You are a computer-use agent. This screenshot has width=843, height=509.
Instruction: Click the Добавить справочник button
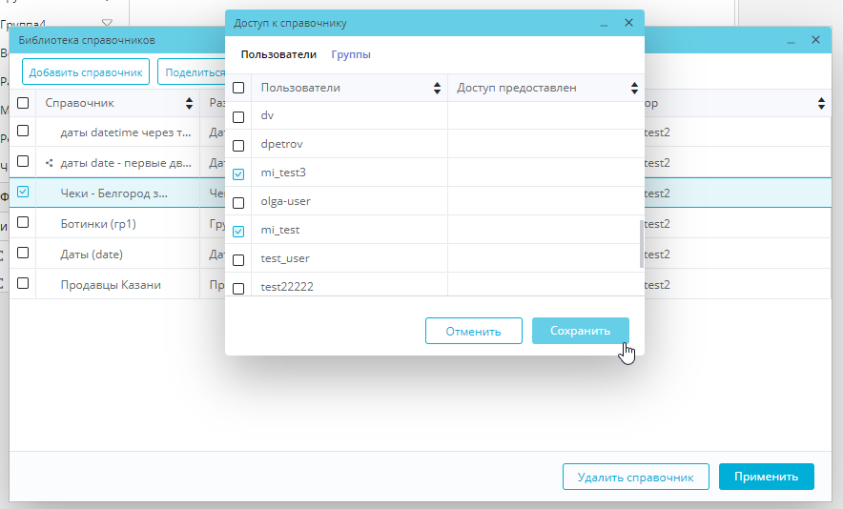pyautogui.click(x=86, y=71)
